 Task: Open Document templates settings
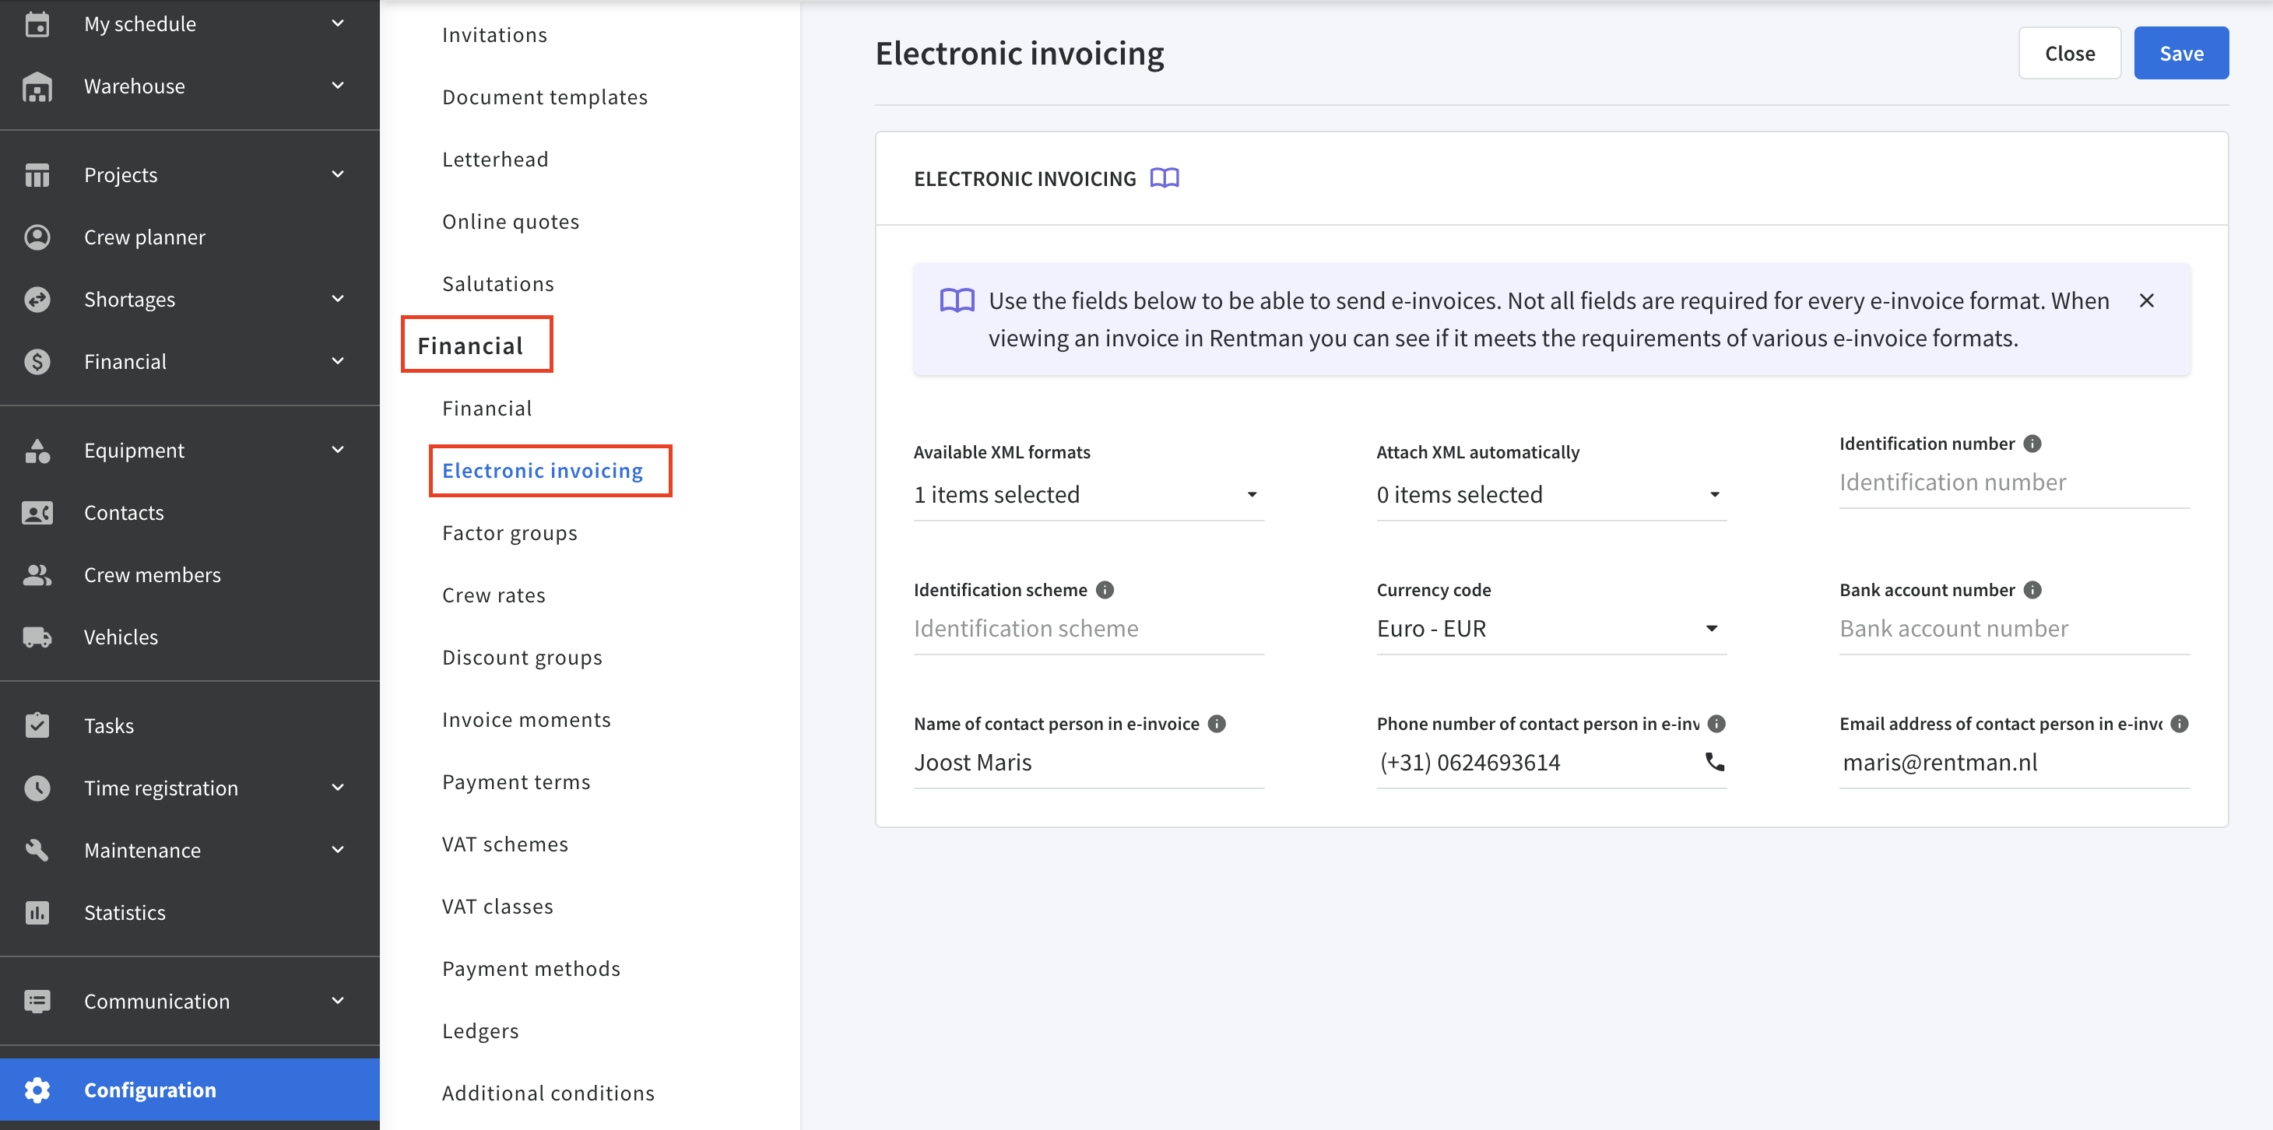tap(544, 97)
